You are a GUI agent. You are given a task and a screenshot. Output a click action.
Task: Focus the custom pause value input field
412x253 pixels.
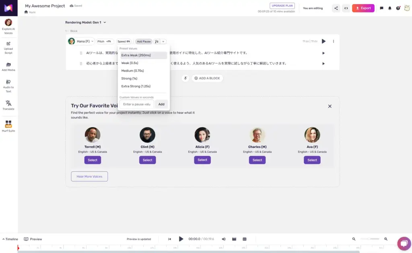[x=137, y=104]
